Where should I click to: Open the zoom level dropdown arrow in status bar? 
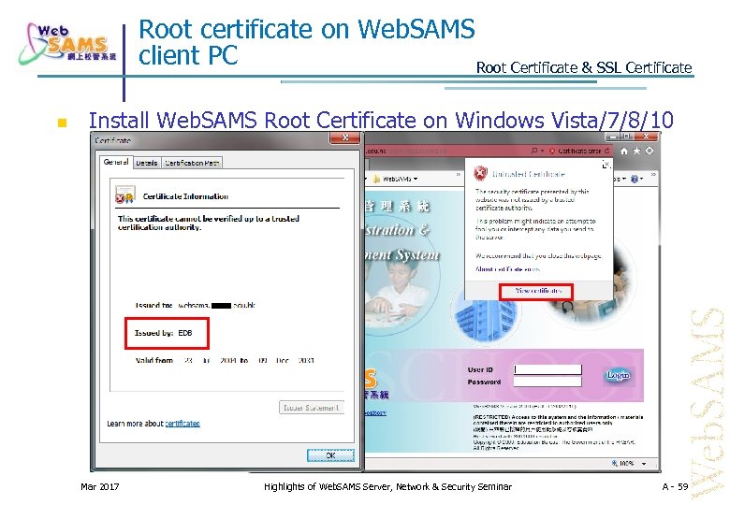(644, 464)
